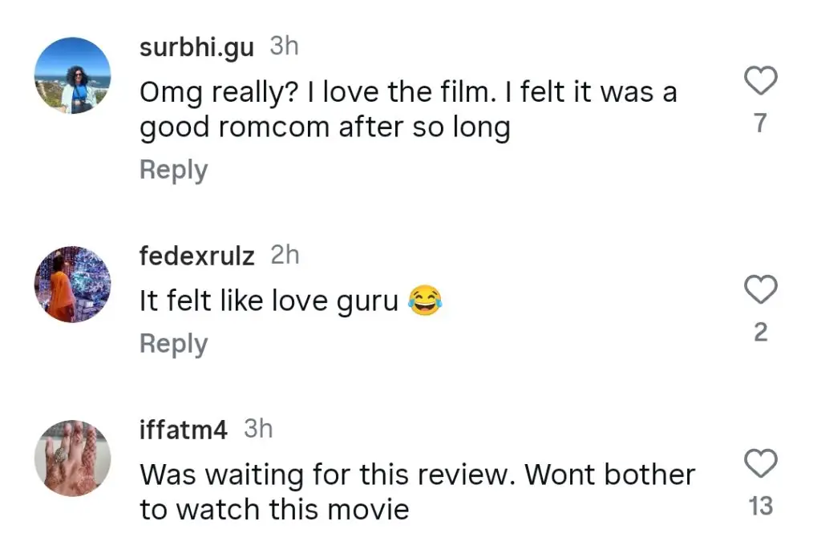Like surbhi.gu's comment with the heart icon
Image resolution: width=821 pixels, height=537 pixels.
point(761,81)
